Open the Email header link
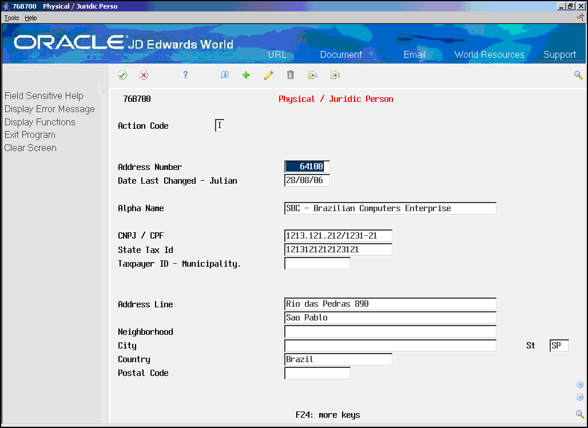The image size is (588, 428). point(414,54)
